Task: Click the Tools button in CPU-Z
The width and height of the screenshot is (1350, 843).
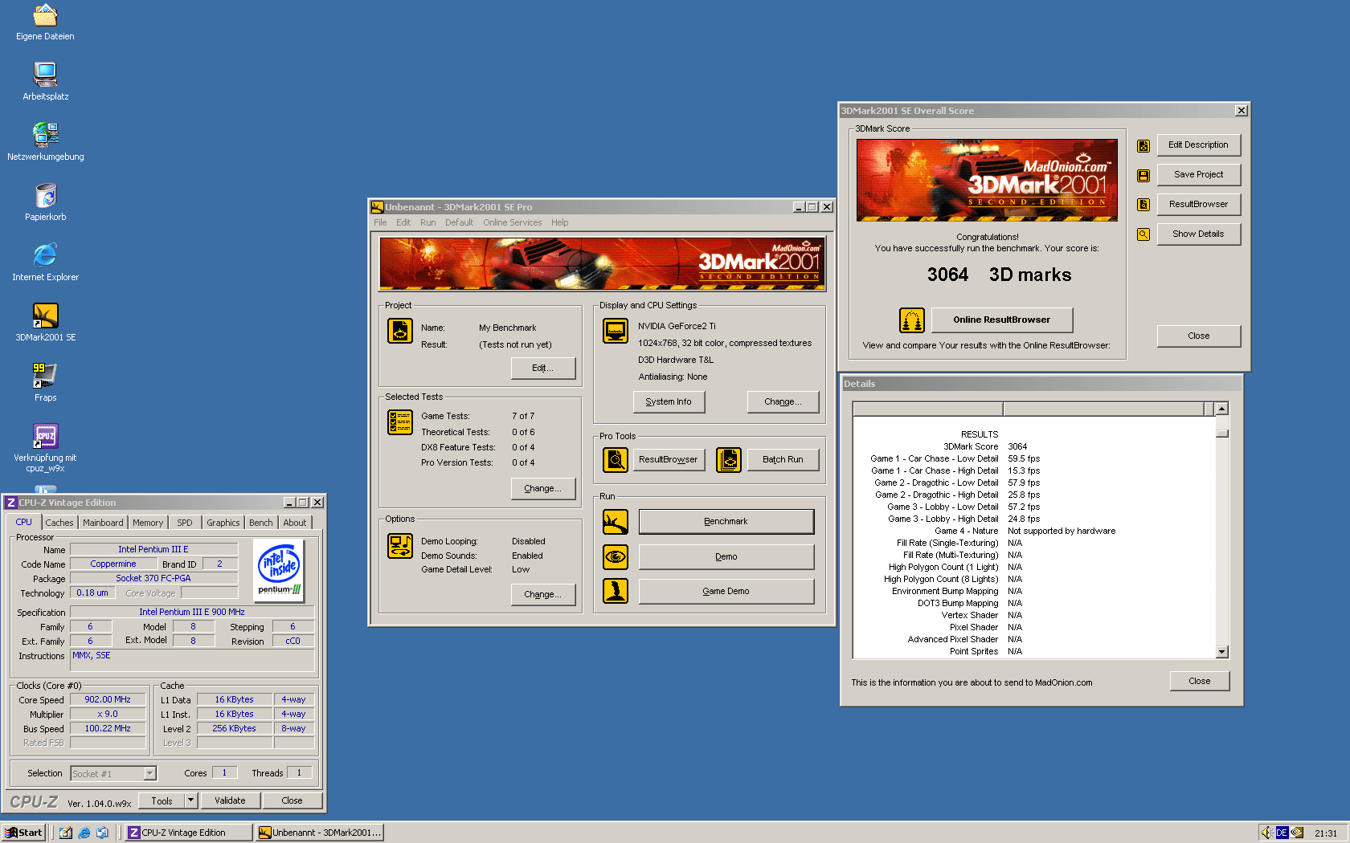Action: click(x=162, y=800)
